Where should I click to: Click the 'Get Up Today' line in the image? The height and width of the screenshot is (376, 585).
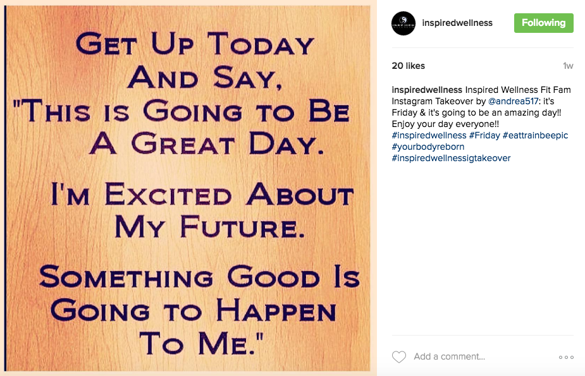point(195,43)
